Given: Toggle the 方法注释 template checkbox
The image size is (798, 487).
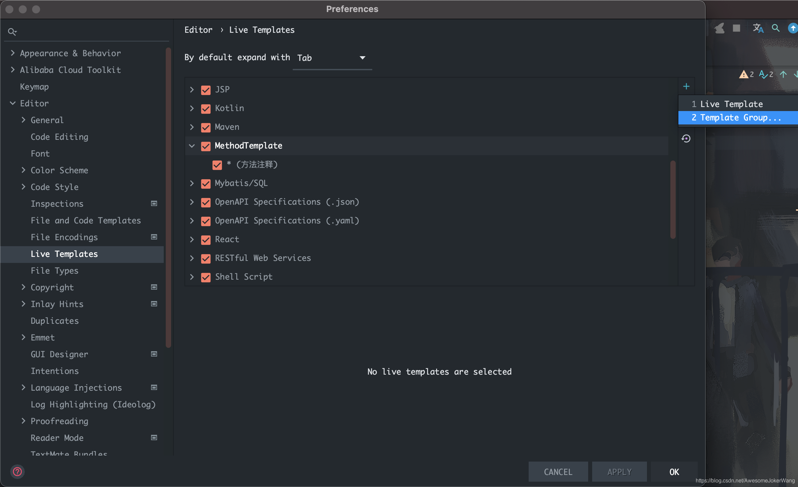Looking at the screenshot, I should click(x=217, y=165).
